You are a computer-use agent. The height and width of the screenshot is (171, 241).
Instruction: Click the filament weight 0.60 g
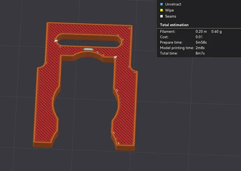[x=217, y=32]
